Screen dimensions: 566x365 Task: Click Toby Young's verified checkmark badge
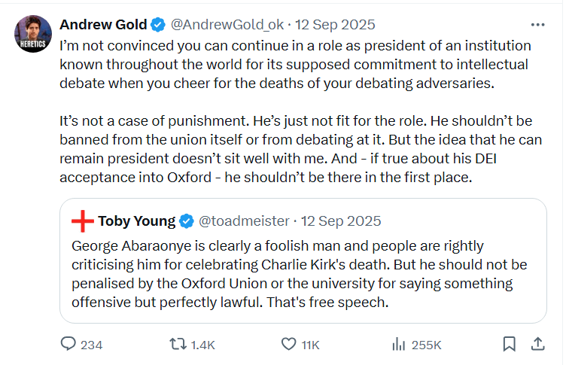187,221
